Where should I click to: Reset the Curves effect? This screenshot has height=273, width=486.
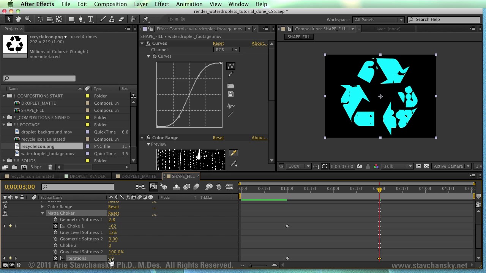pos(218,44)
